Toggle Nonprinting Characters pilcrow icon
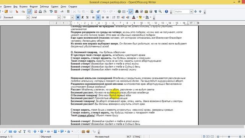Image resolution: width=245 pixels, height=138 pixels. 155,11
